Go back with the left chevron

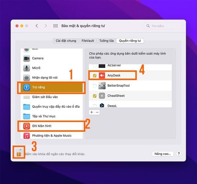[37, 26]
